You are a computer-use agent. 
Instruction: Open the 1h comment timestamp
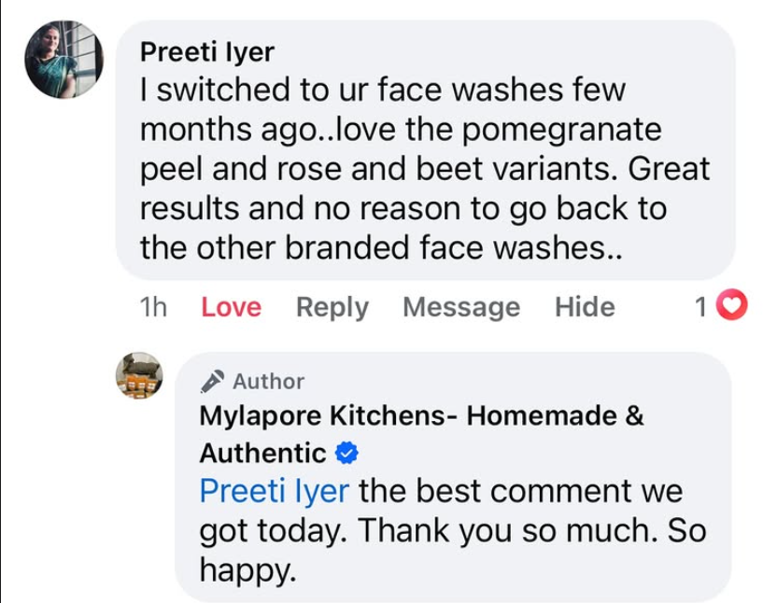[x=152, y=307]
